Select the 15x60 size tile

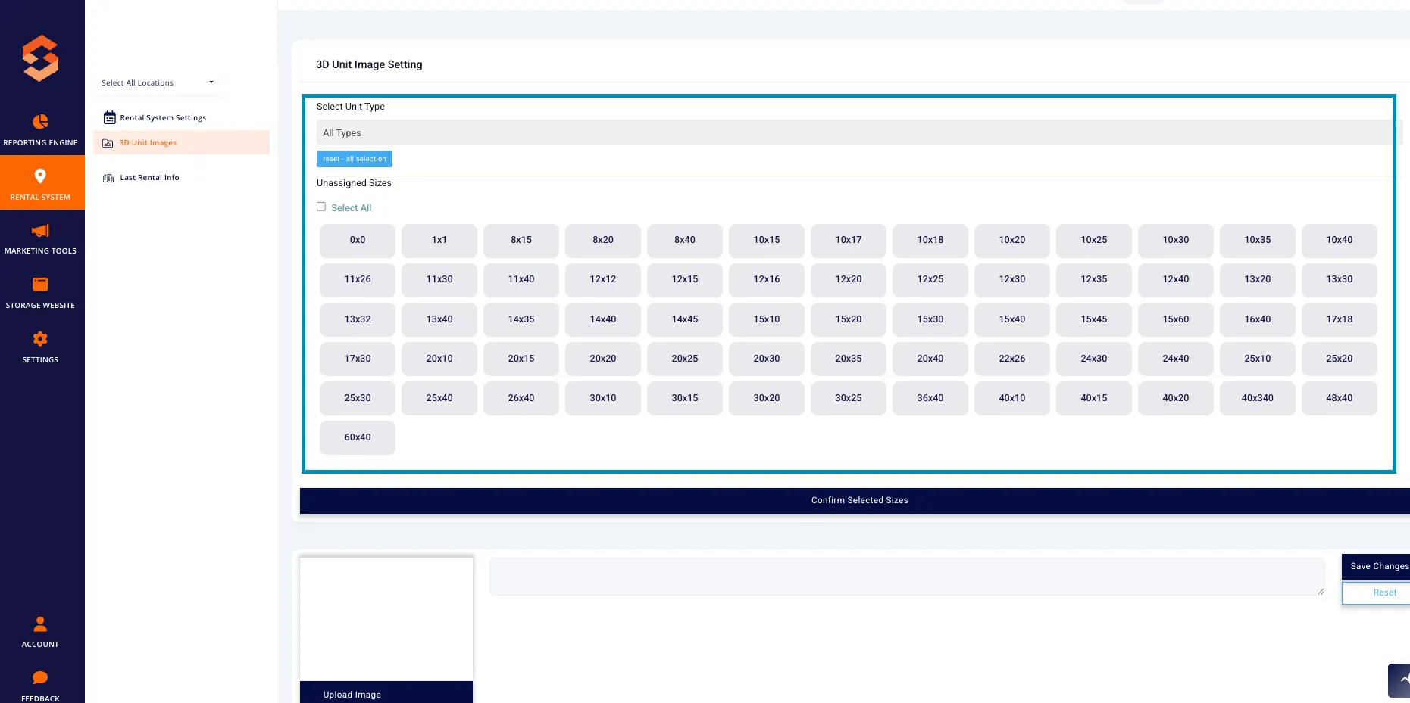click(1176, 319)
